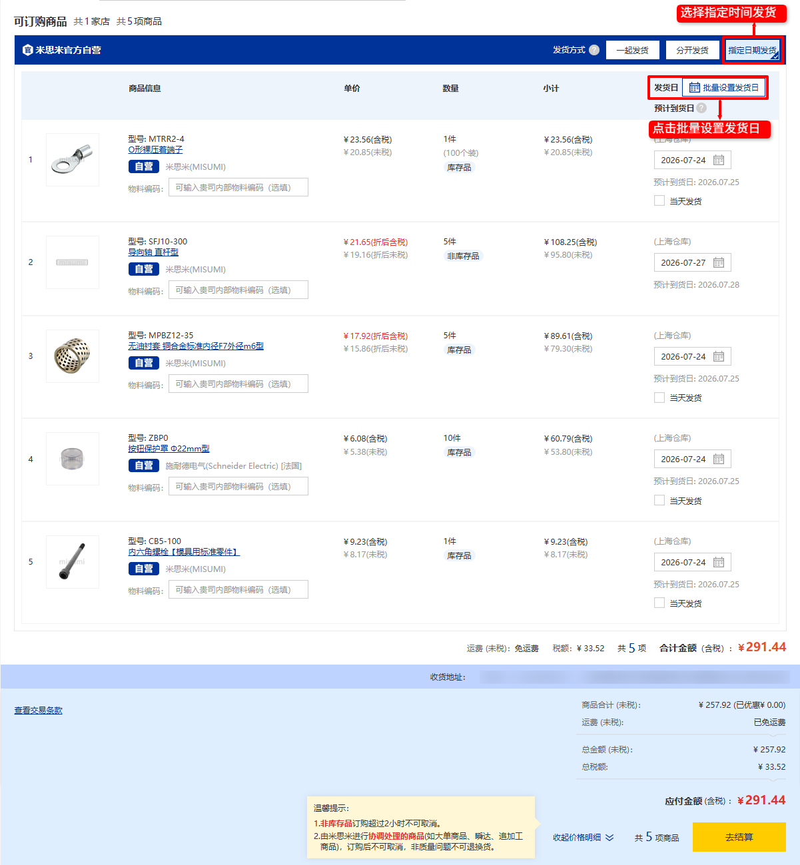Focus 物料编码 input for CB5-100

[238, 590]
